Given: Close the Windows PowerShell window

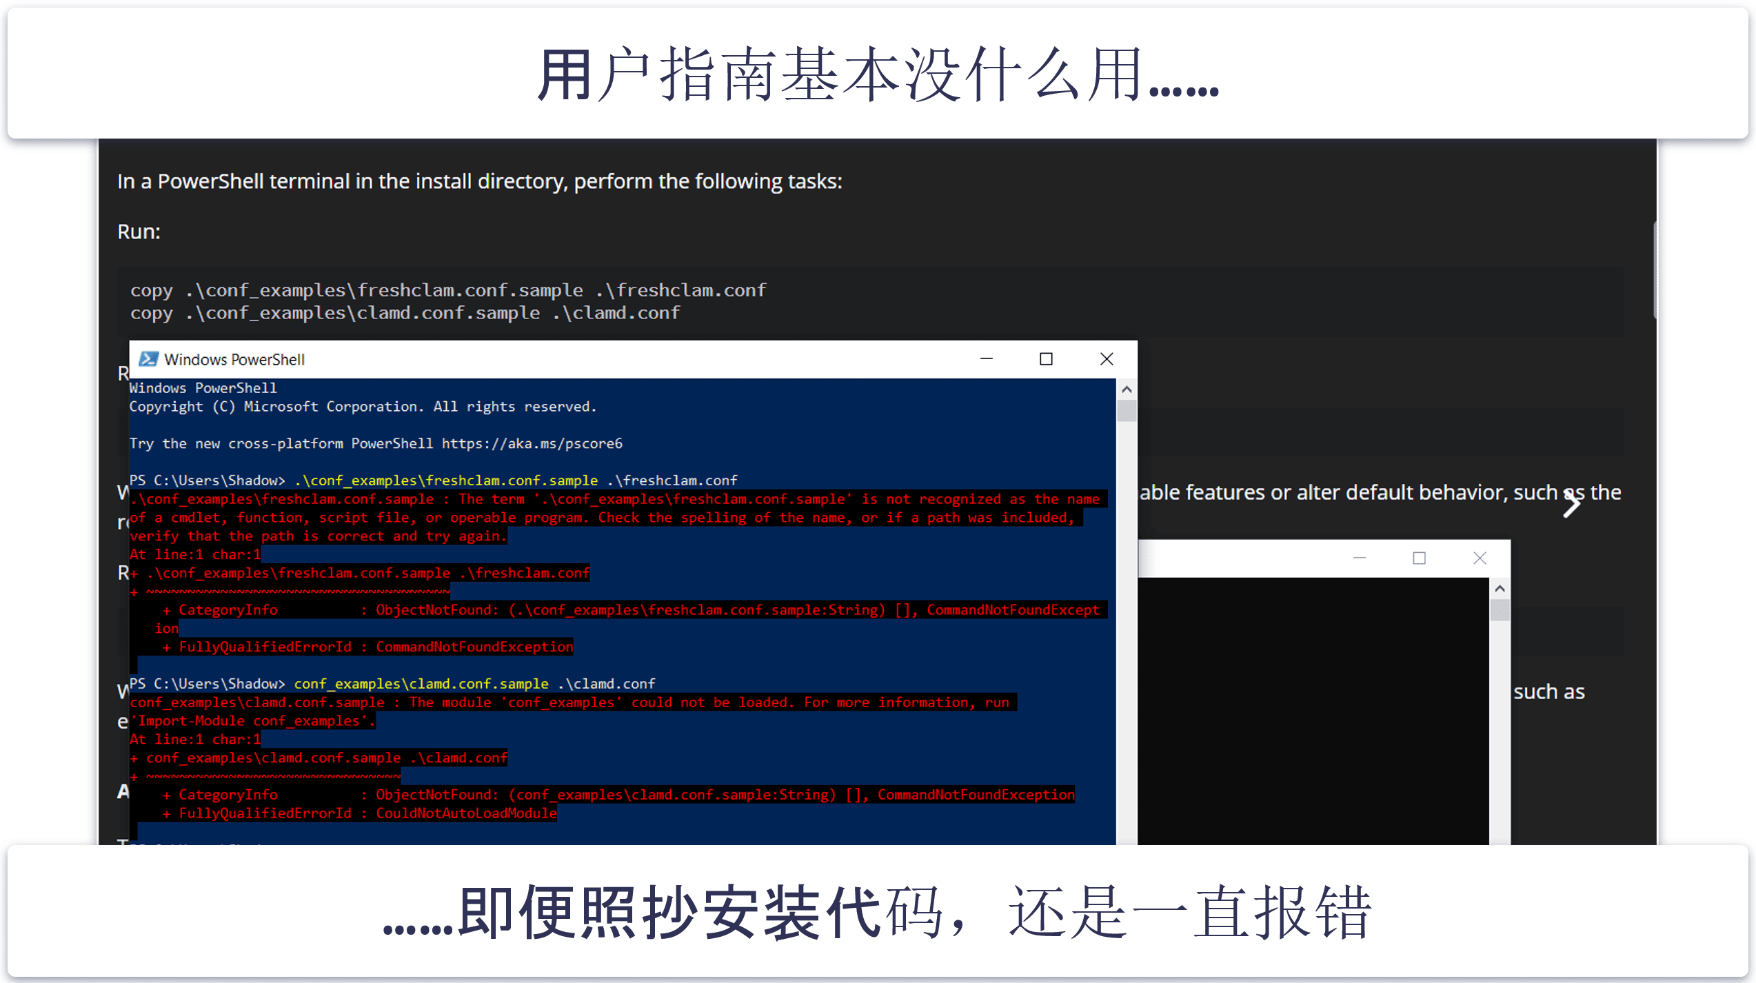Looking at the screenshot, I should [x=1107, y=359].
